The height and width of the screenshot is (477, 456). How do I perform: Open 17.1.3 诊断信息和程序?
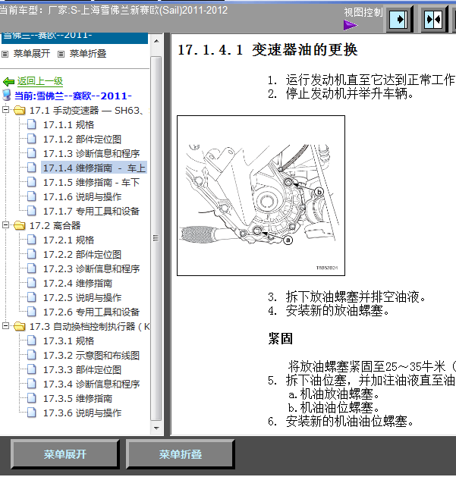91,153
